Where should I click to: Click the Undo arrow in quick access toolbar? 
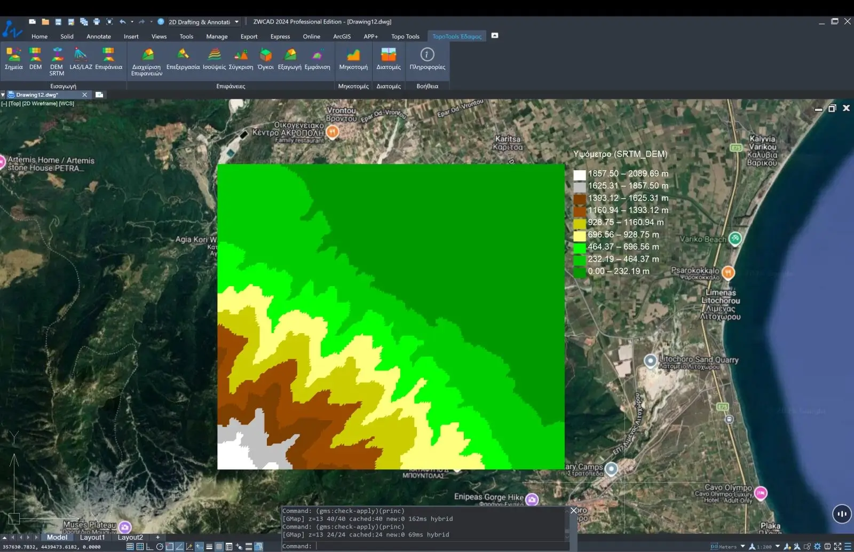[123, 22]
